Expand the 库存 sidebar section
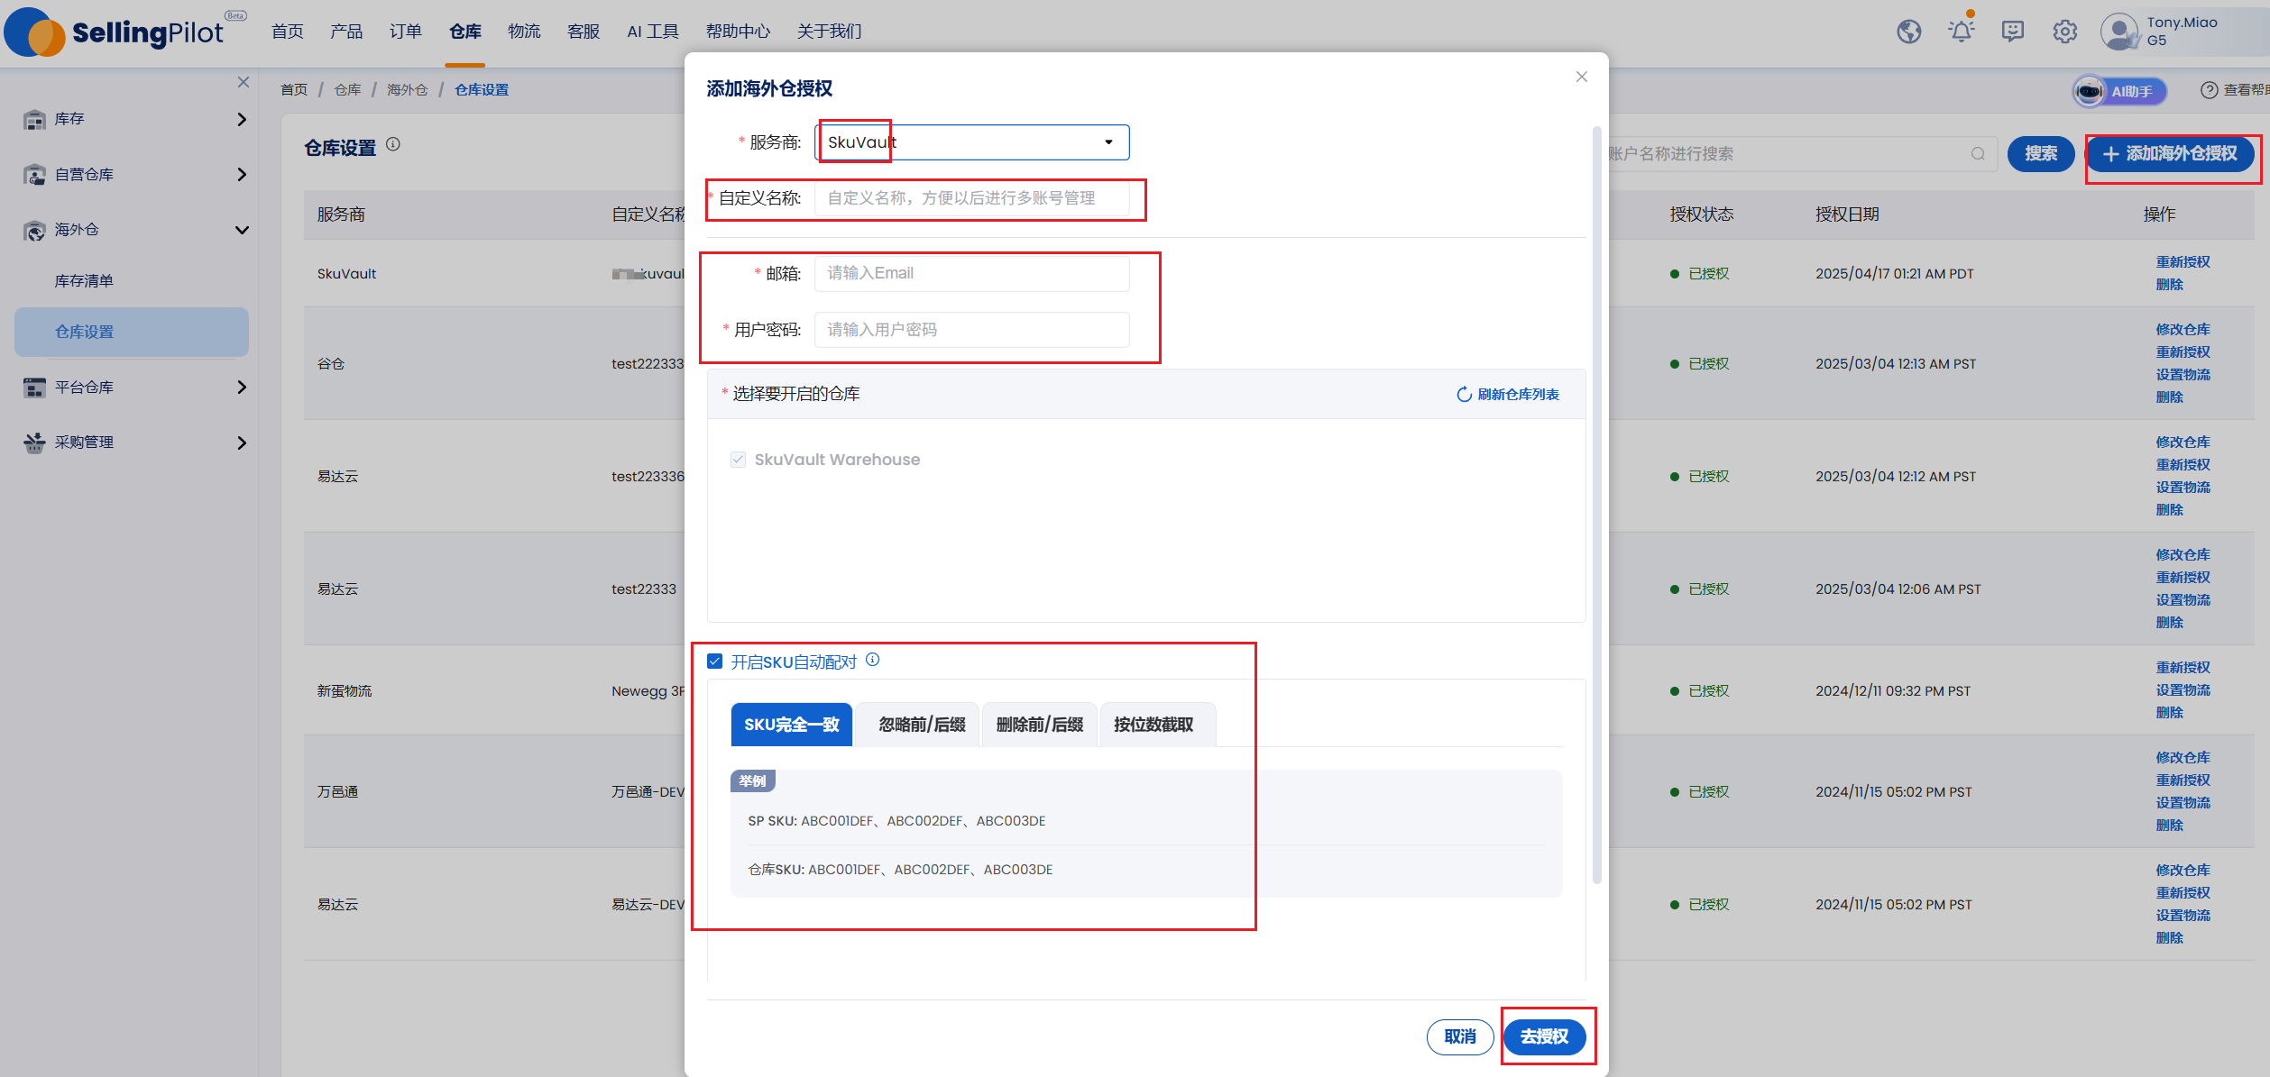Screen dimensions: 2270x1077 pos(241,119)
